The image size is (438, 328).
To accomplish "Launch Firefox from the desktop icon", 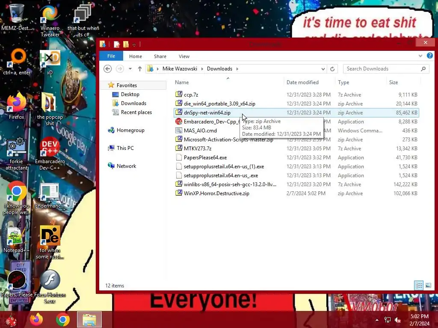I will pyautogui.click(x=17, y=106).
